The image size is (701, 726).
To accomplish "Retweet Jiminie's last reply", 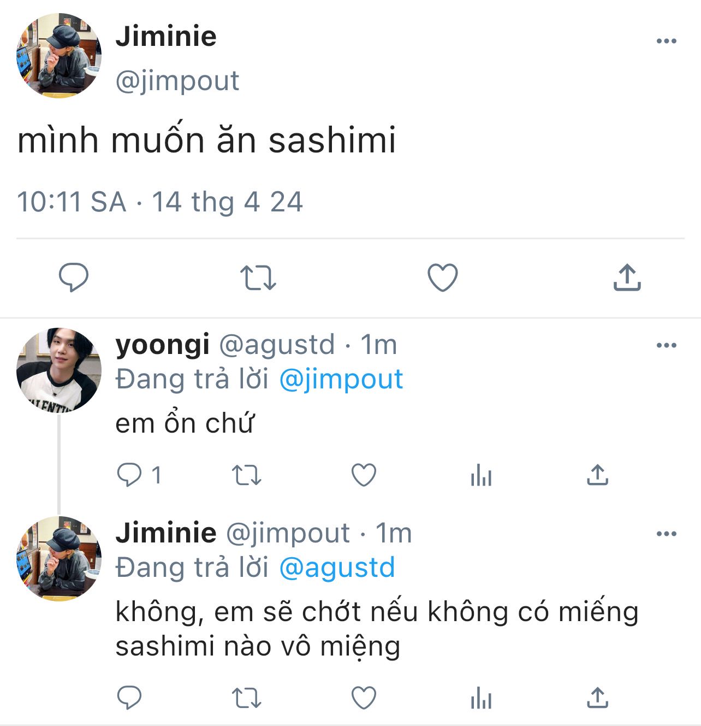I will [247, 698].
